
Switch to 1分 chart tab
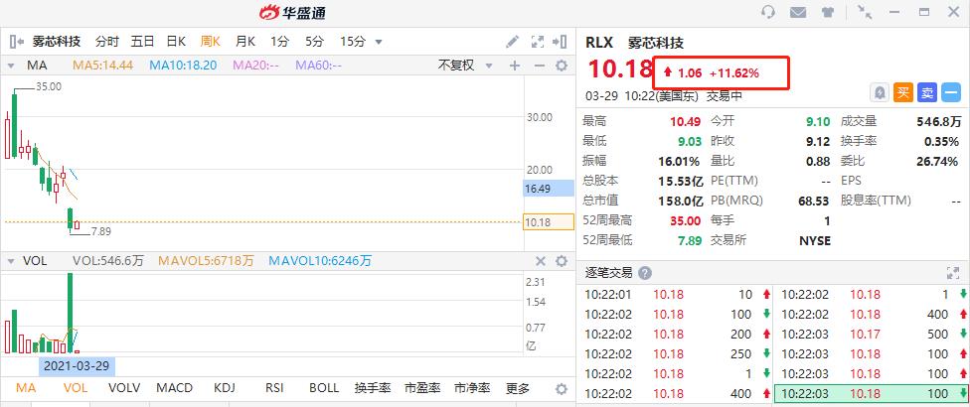(279, 42)
